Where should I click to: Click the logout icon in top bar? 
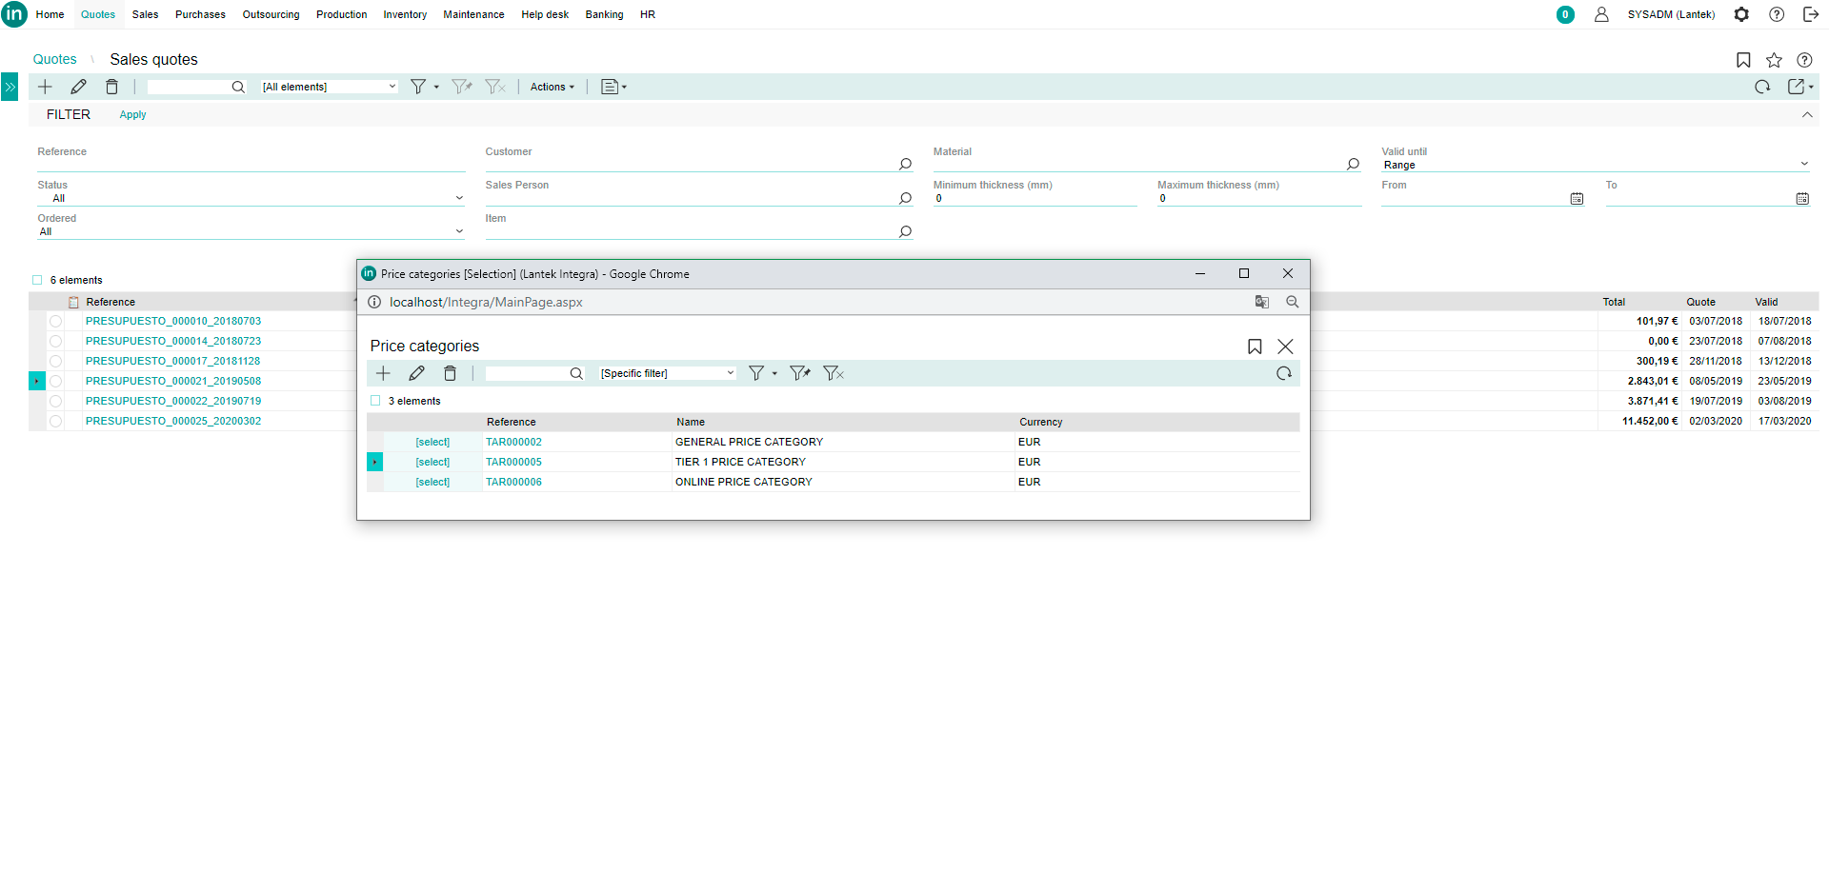point(1811,14)
